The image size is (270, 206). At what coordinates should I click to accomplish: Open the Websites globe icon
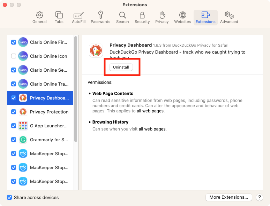tap(182, 15)
